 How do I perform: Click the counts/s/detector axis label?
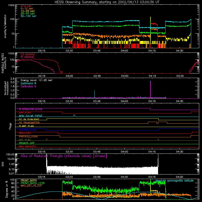(5, 26)
